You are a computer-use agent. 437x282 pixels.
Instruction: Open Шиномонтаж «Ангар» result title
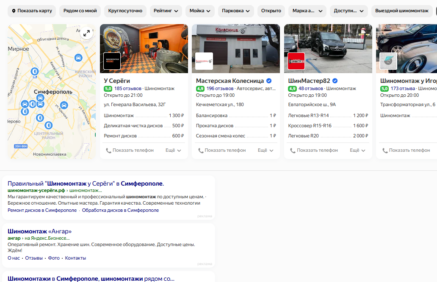[x=39, y=231]
